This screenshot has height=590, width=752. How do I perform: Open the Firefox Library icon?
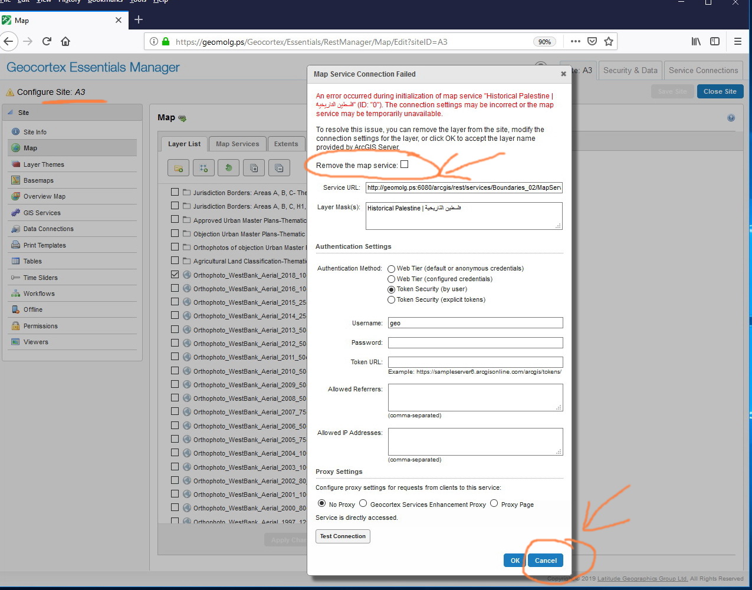(697, 41)
